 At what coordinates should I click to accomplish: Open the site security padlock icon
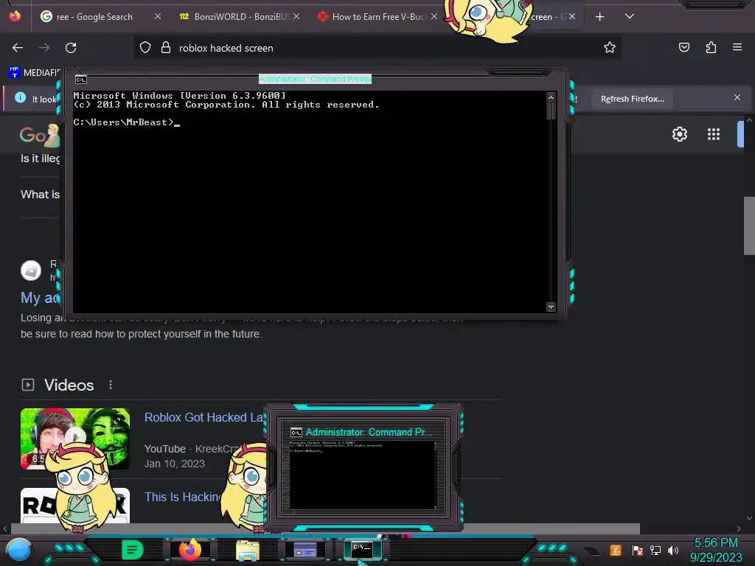166,47
